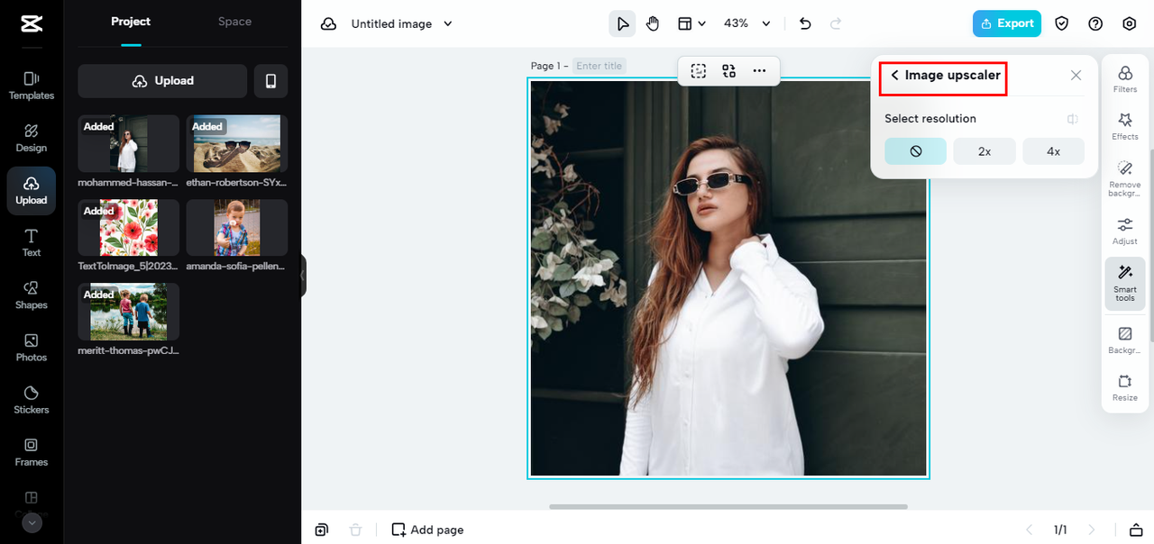Collapse the left panel handle

coord(304,275)
